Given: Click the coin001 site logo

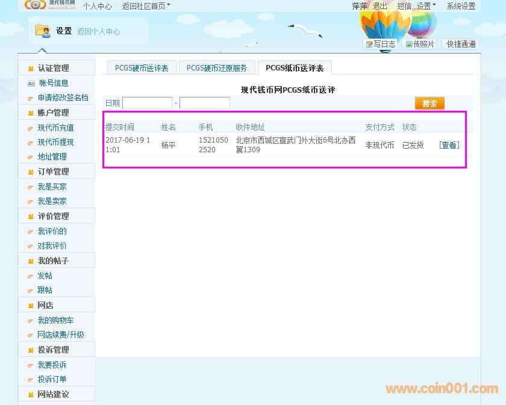Looking at the screenshot, I should 49,5.
